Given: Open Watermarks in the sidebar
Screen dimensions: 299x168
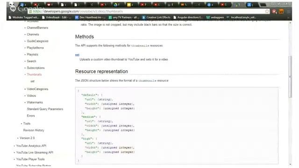Looking at the screenshot, I should [35, 102].
